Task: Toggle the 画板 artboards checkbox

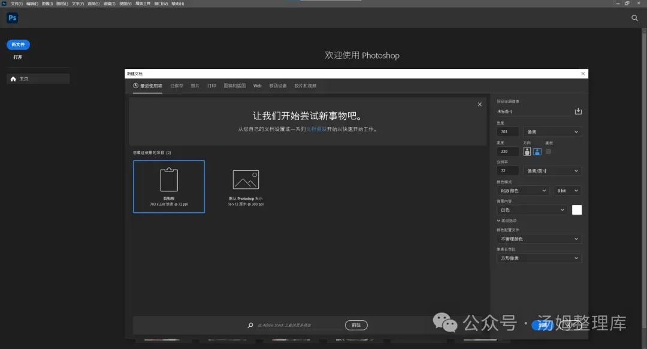Action: pyautogui.click(x=548, y=152)
